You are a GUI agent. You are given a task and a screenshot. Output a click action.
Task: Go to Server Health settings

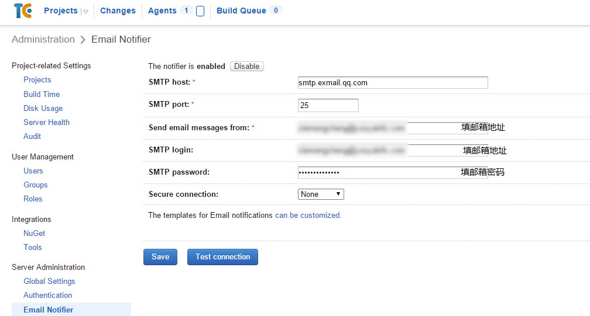(46, 122)
